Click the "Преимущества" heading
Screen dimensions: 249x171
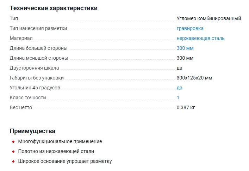pos(32,131)
